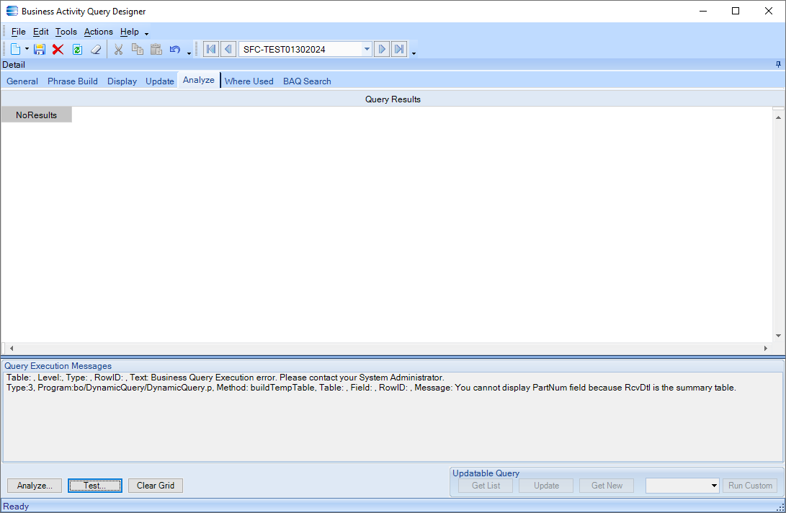Click into the SFC-TEST01302024 query ID field
This screenshot has width=786, height=513.
point(300,49)
